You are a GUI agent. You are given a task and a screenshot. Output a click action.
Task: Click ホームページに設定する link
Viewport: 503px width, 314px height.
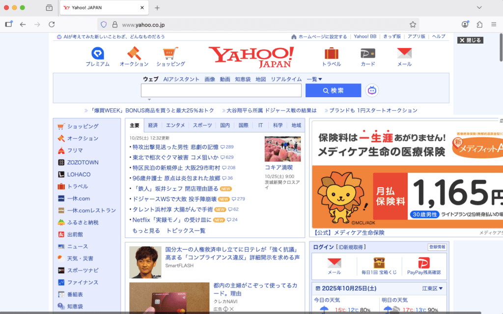click(323, 36)
